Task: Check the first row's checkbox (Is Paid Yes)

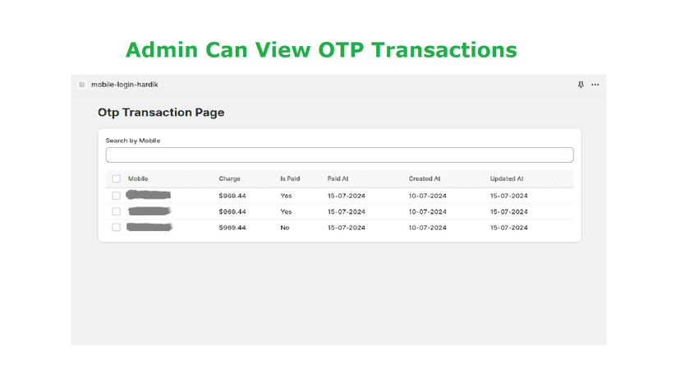Action: click(x=117, y=196)
